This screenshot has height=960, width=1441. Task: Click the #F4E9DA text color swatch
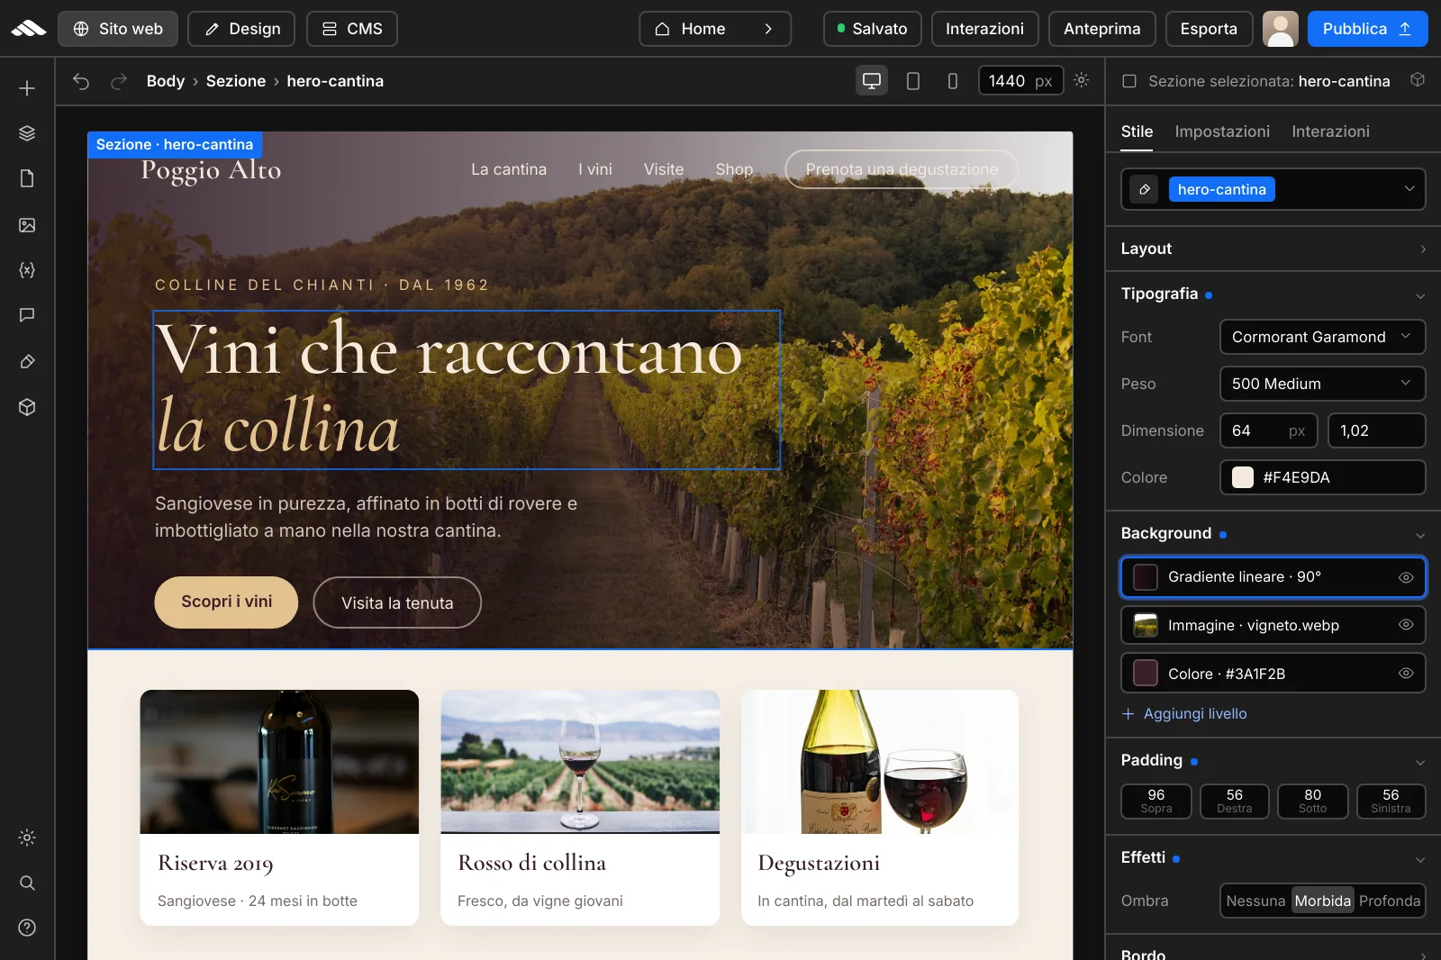(x=1243, y=477)
